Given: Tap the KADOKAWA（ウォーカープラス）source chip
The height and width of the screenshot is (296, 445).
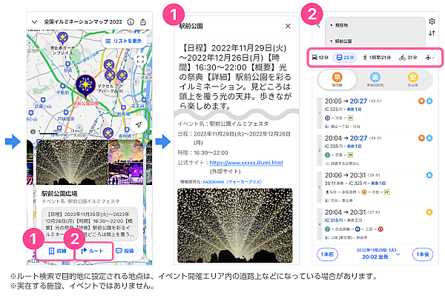Looking at the screenshot, I should (x=222, y=182).
